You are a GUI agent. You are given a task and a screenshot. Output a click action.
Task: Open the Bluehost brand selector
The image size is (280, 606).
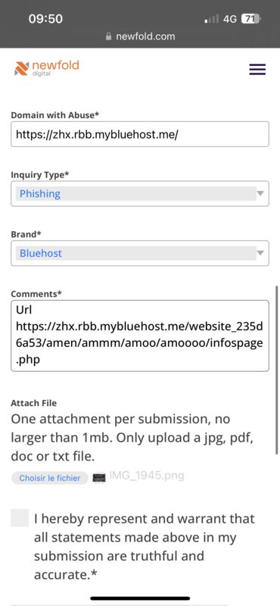coord(140,253)
